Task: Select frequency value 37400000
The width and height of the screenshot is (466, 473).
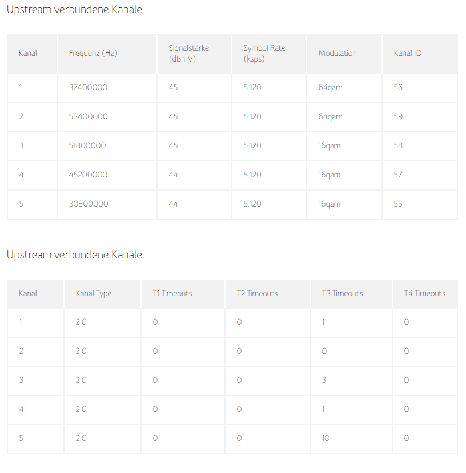Action: [x=88, y=87]
